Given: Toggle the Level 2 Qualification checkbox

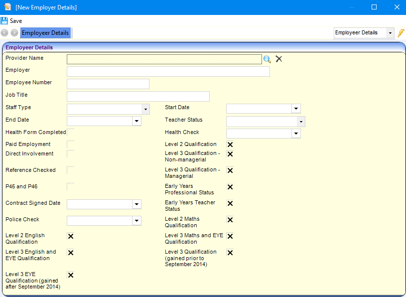Looking at the screenshot, I should point(230,145).
